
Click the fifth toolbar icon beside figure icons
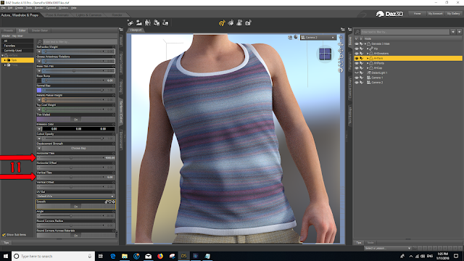[165, 22]
